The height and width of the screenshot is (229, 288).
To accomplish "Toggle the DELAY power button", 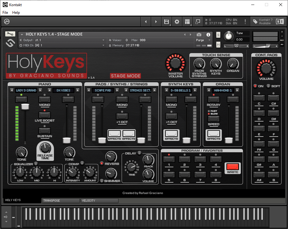I will [x=139, y=153].
